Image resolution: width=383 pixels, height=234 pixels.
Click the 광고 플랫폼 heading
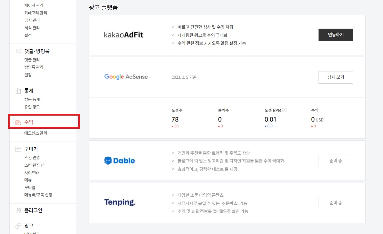(x=103, y=7)
